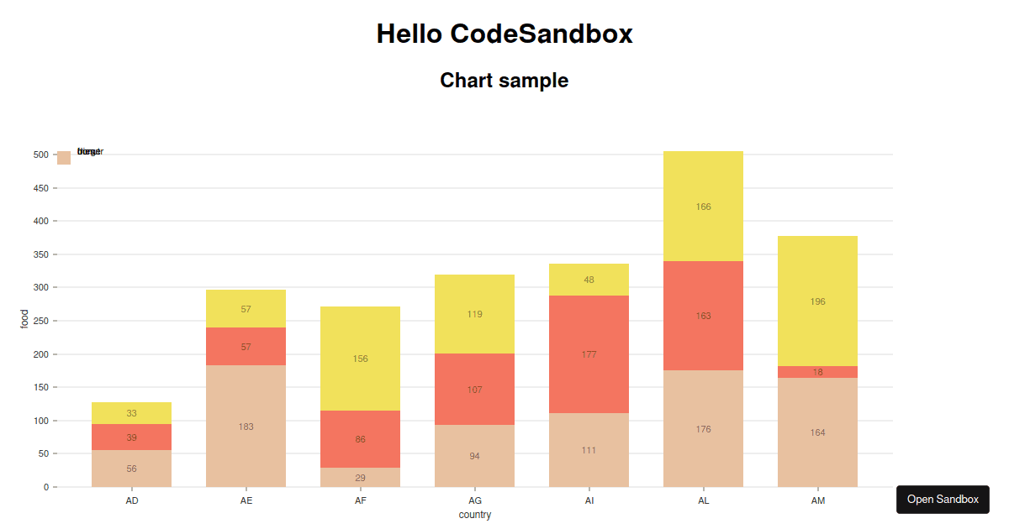Click the red segment labeled 177 in AI bar
Screen dimensions: 1009x529
click(589, 354)
